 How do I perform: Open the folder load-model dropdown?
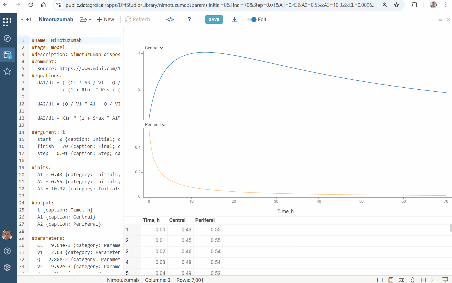click(x=85, y=20)
